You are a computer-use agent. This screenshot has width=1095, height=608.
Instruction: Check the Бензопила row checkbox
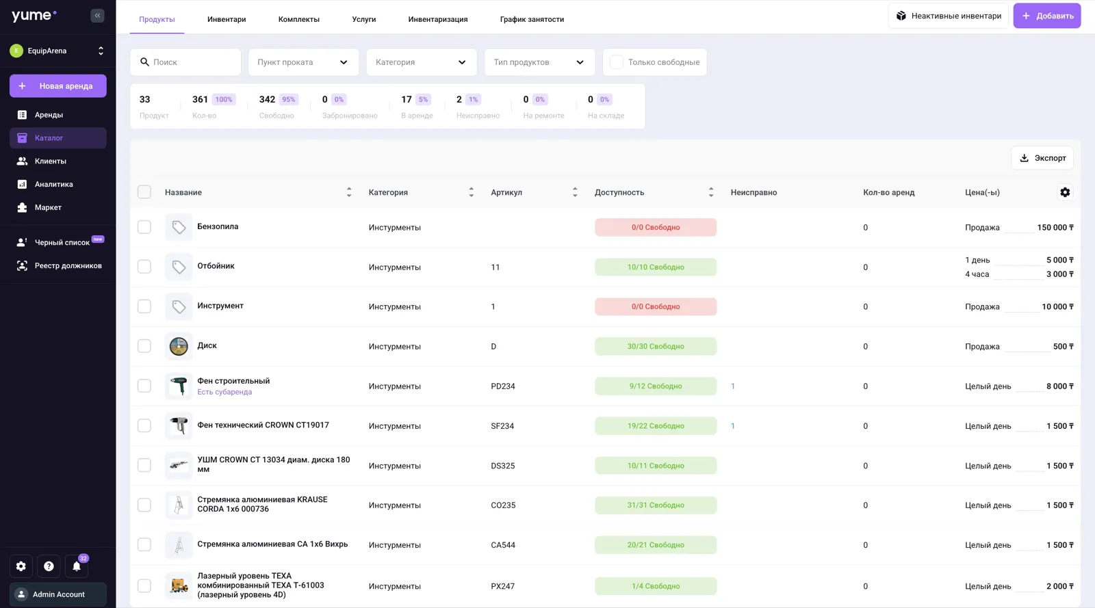[x=144, y=227]
